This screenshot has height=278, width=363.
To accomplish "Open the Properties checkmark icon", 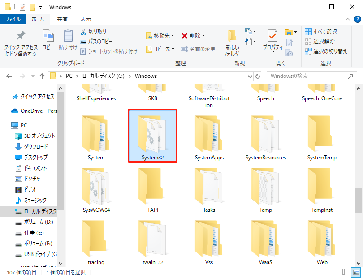I will pyautogui.click(x=273, y=36).
